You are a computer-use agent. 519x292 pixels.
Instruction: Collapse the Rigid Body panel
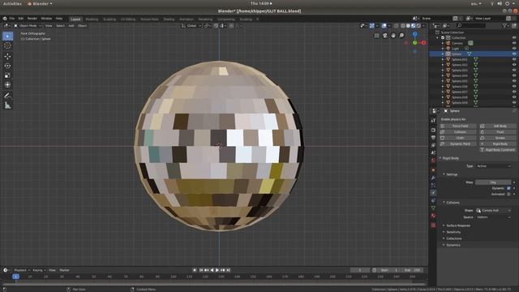coord(450,158)
